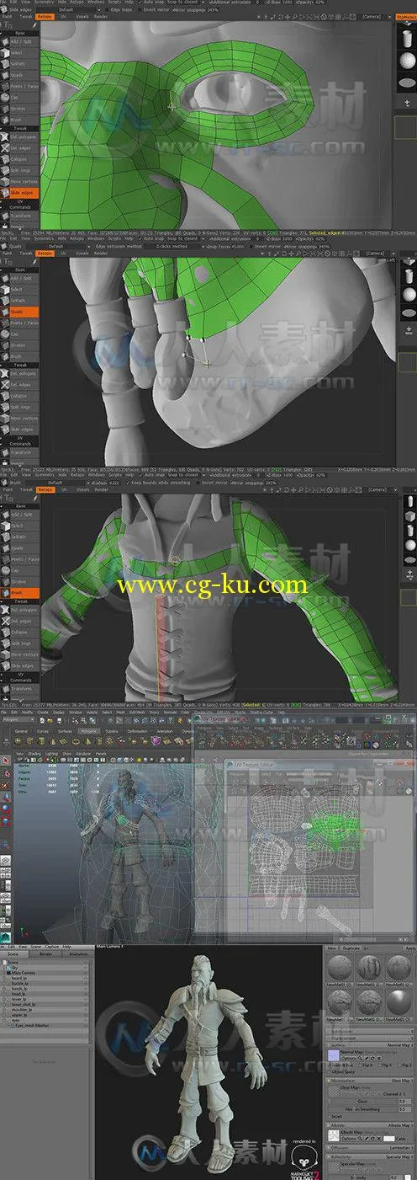The image size is (417, 1180).
Task: Select Collapse tool in hand retopo window
Action: (x=20, y=395)
